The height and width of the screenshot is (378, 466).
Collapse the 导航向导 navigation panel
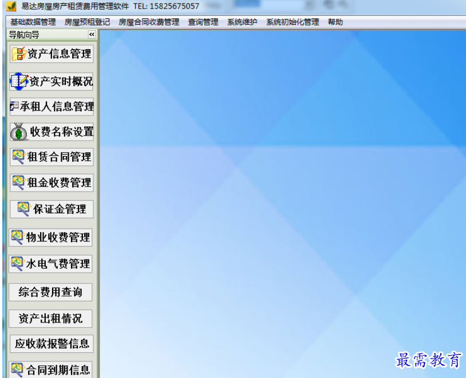click(x=92, y=34)
